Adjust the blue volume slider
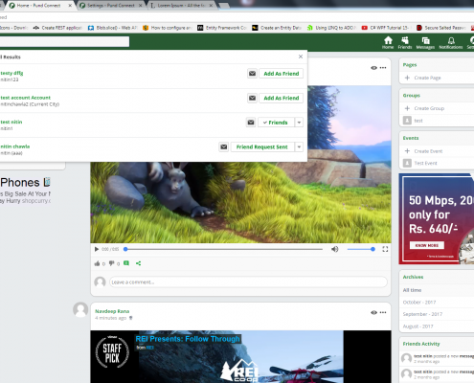The height and width of the screenshot is (383, 474). click(361, 249)
